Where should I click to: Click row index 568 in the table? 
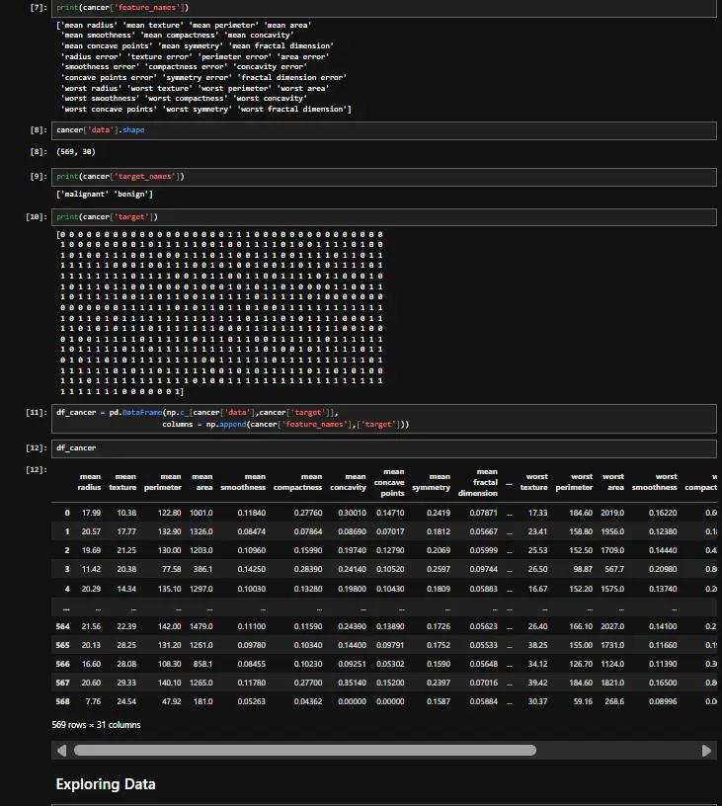[62, 701]
